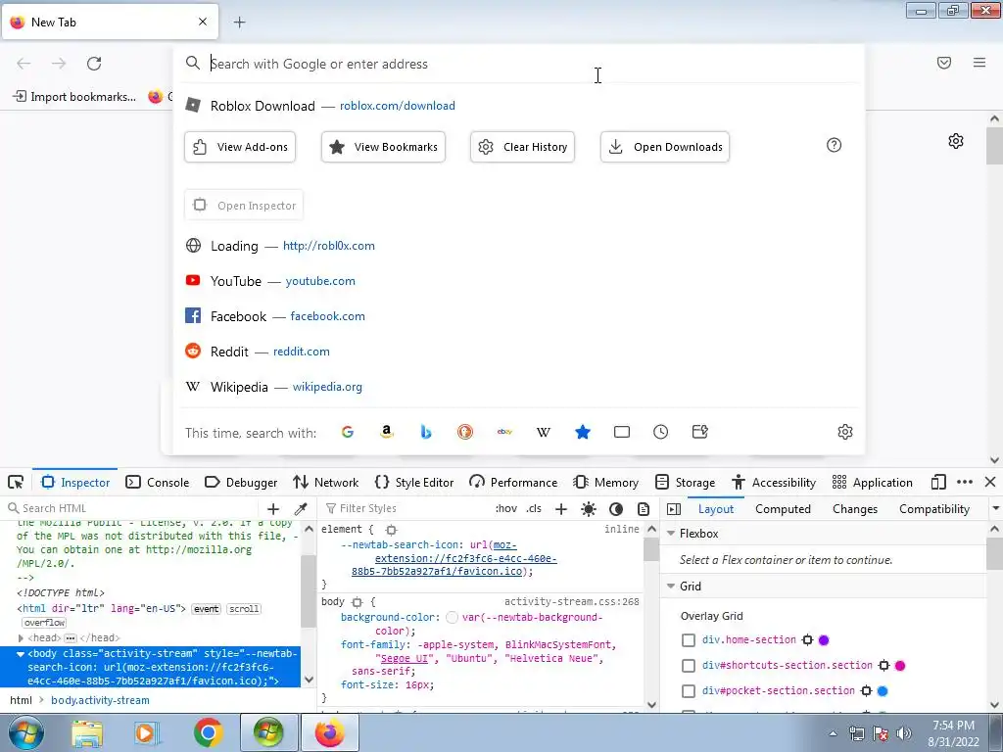This screenshot has height=752, width=1003.
Task: Switch to the Network tab
Action: point(325,482)
